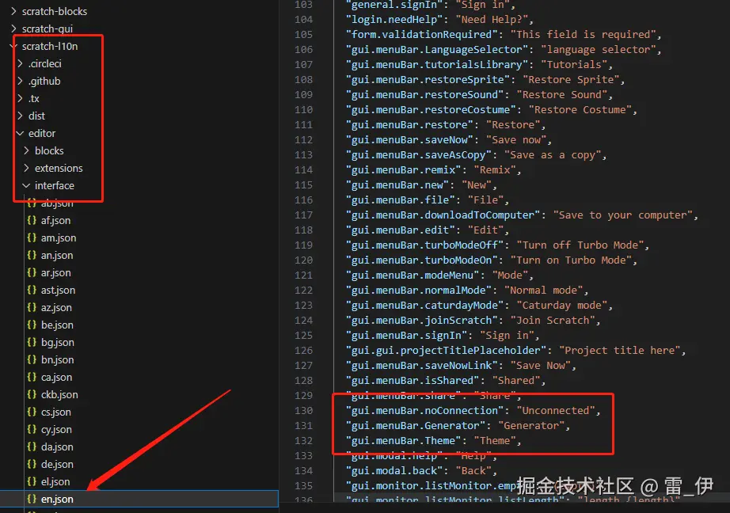730x513 pixels.
Task: Collapse the editor folder chevron
Action: point(20,133)
